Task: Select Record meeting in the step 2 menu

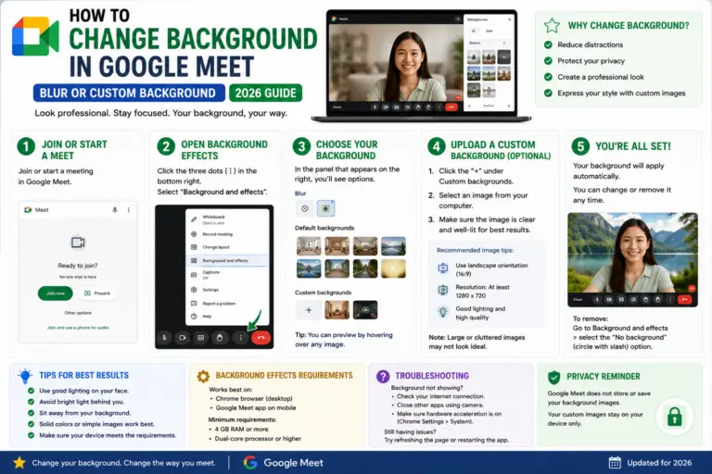Action: 227,234
